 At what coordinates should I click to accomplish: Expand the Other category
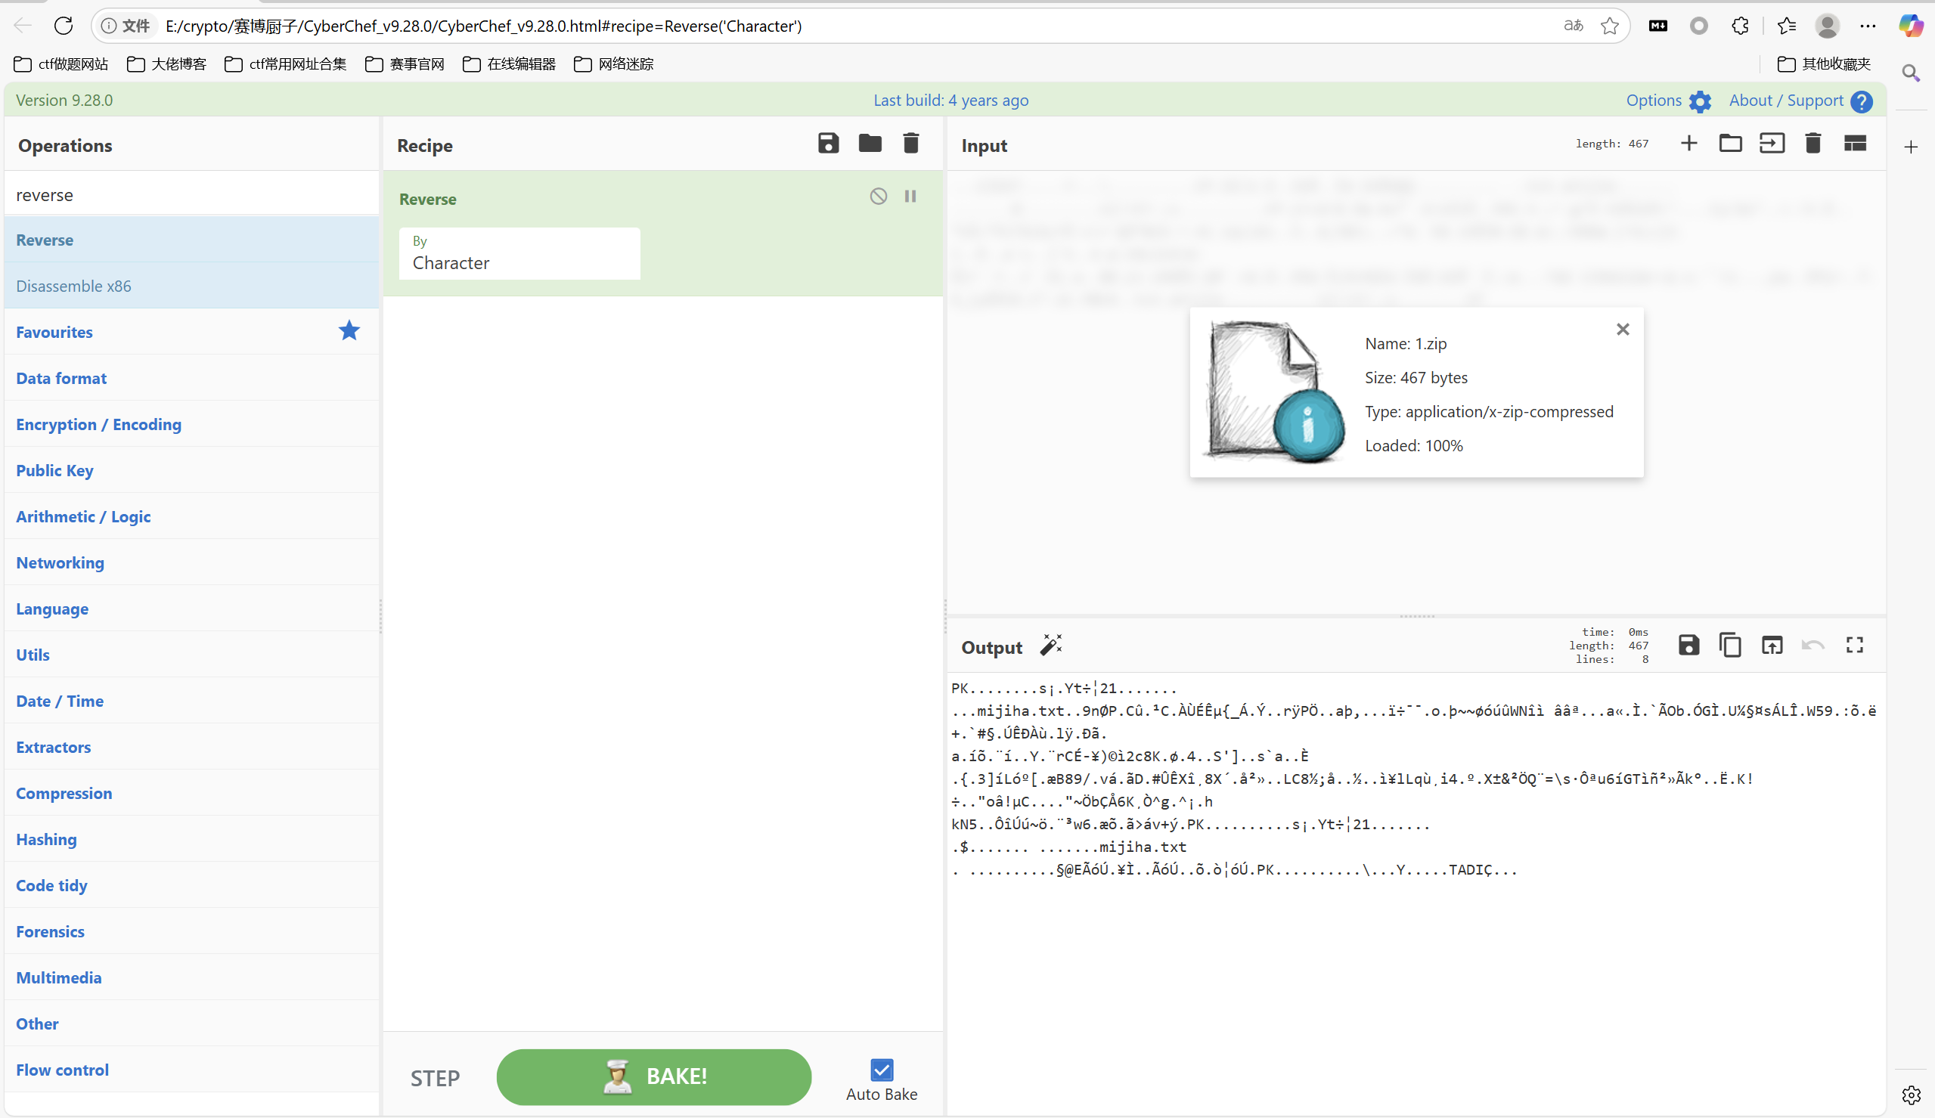tap(191, 1023)
